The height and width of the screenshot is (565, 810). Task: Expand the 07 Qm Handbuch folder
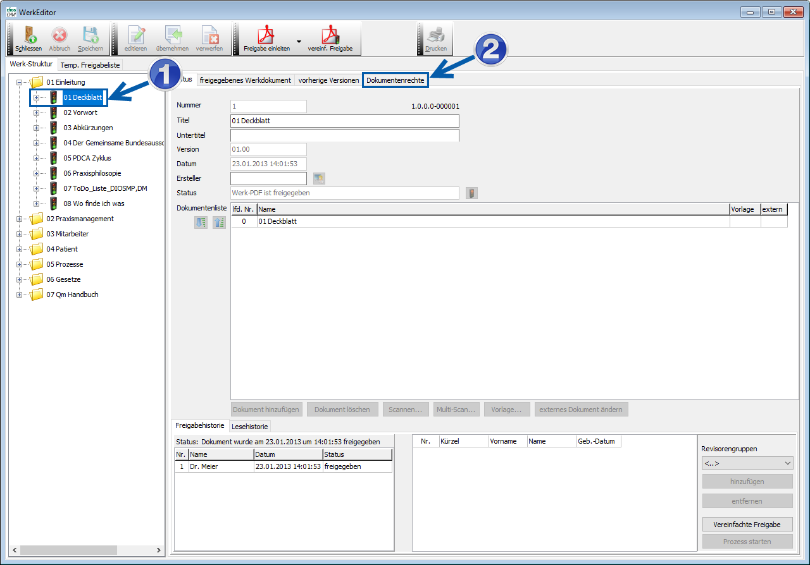pyautogui.click(x=20, y=295)
